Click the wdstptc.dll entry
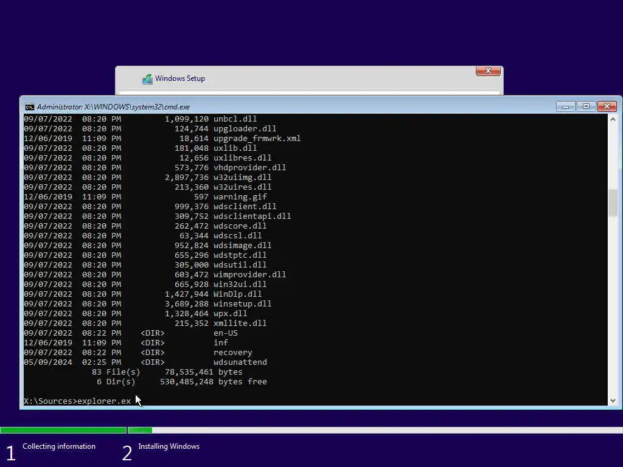 [240, 255]
